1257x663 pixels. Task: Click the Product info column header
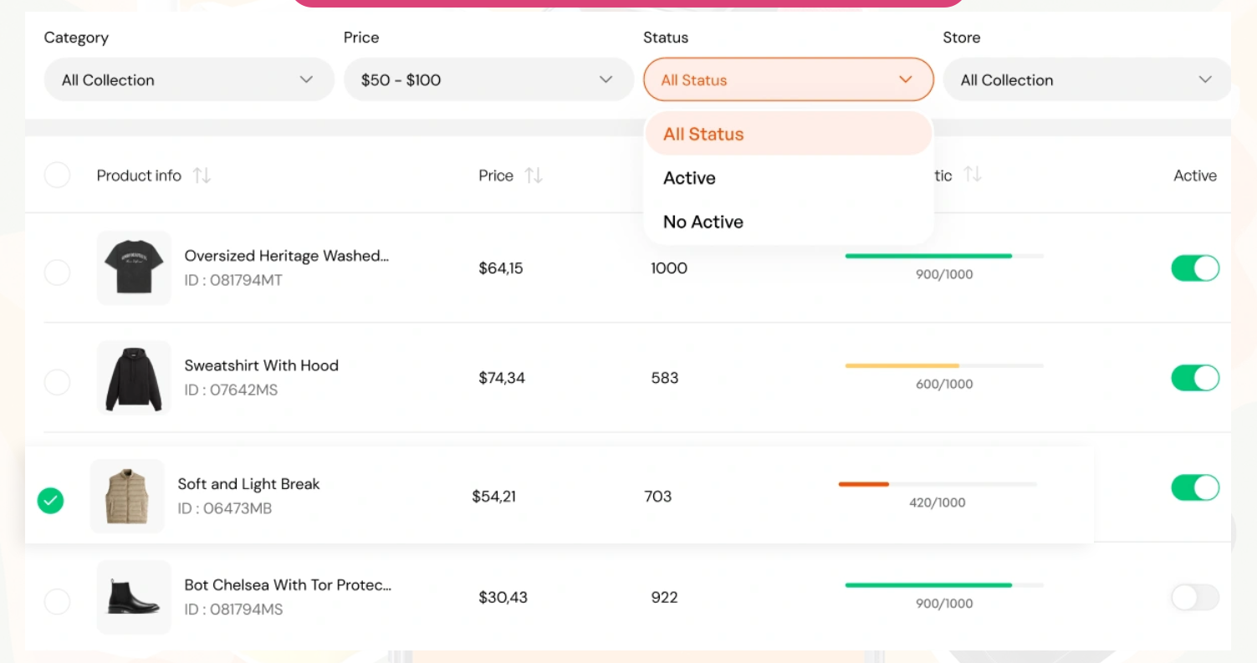point(139,176)
